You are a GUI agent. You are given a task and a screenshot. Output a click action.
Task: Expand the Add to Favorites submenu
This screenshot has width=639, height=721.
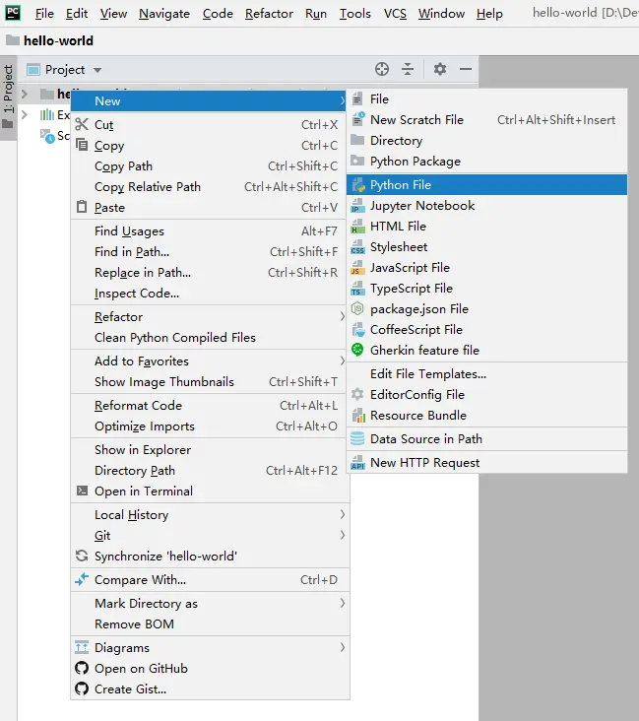pyautogui.click(x=342, y=360)
